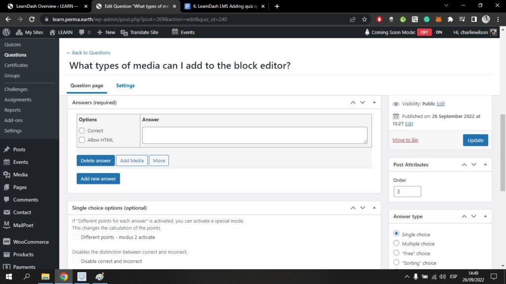Open Media library from sidebar icon

point(7,175)
